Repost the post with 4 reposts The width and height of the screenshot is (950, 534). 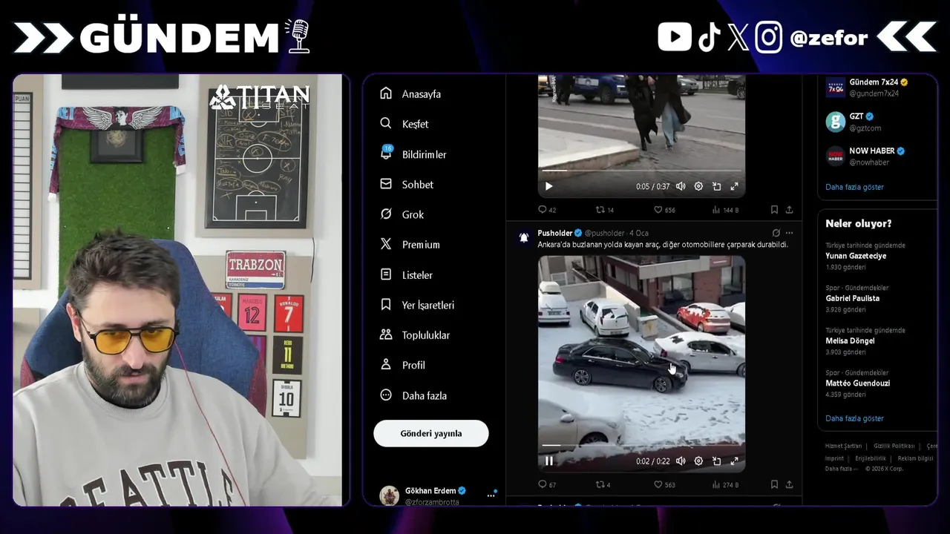point(603,484)
